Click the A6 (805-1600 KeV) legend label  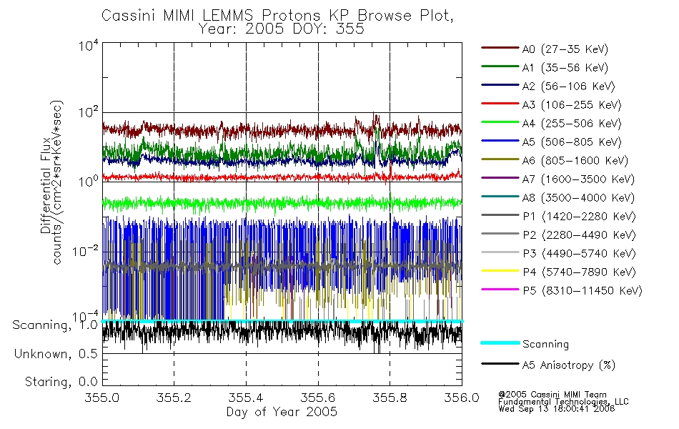pos(575,161)
